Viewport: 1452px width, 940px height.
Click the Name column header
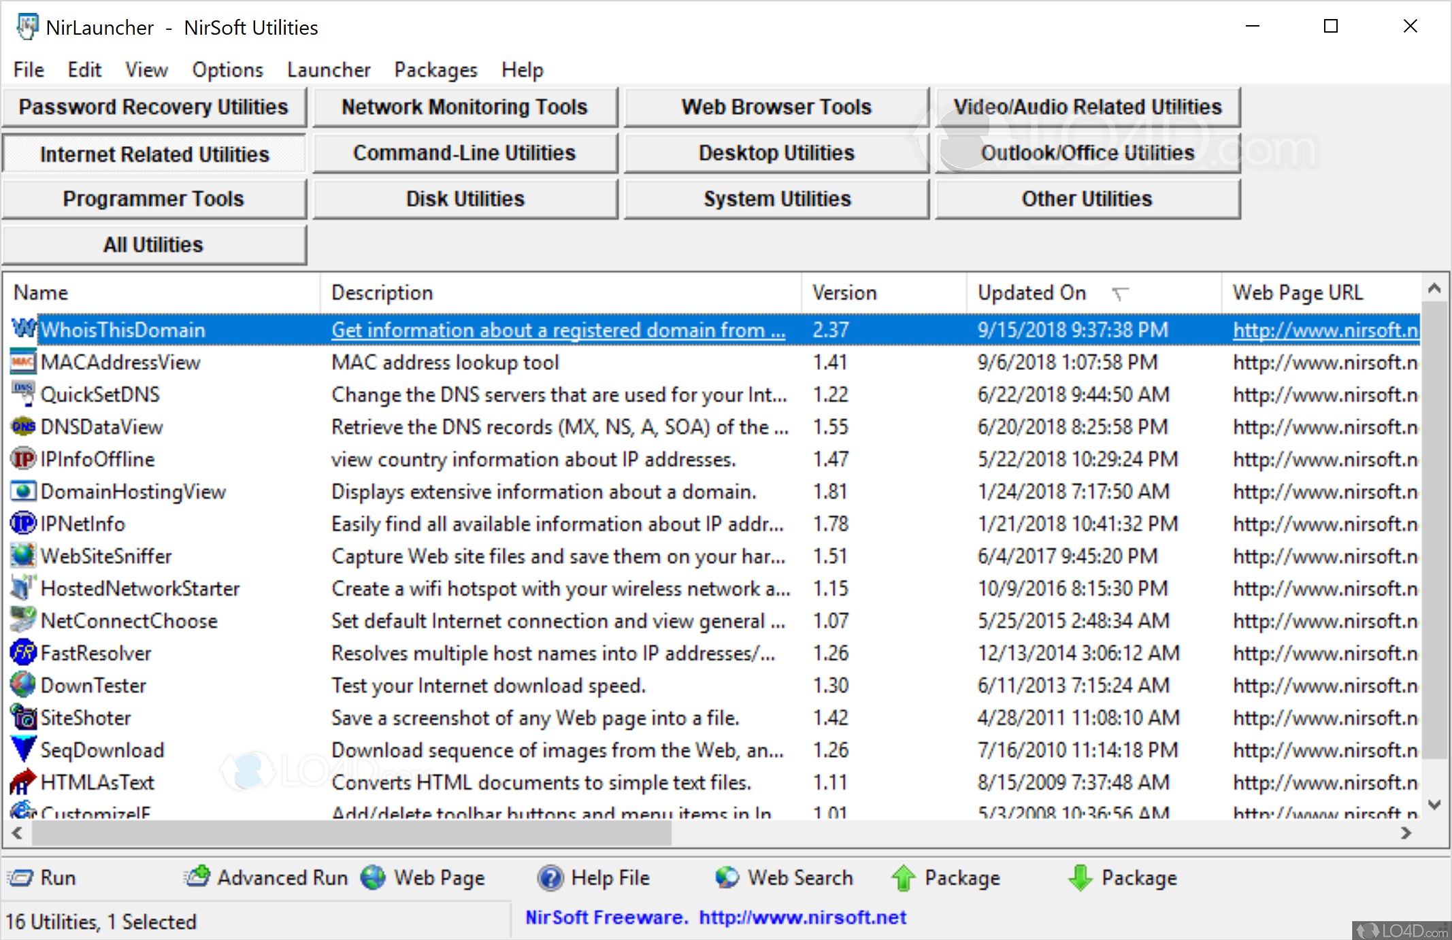pos(41,292)
